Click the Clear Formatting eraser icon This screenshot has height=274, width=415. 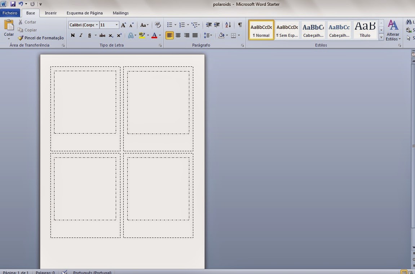pyautogui.click(x=158, y=25)
